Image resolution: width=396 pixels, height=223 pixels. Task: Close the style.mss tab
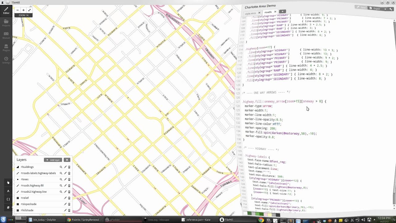(259, 13)
